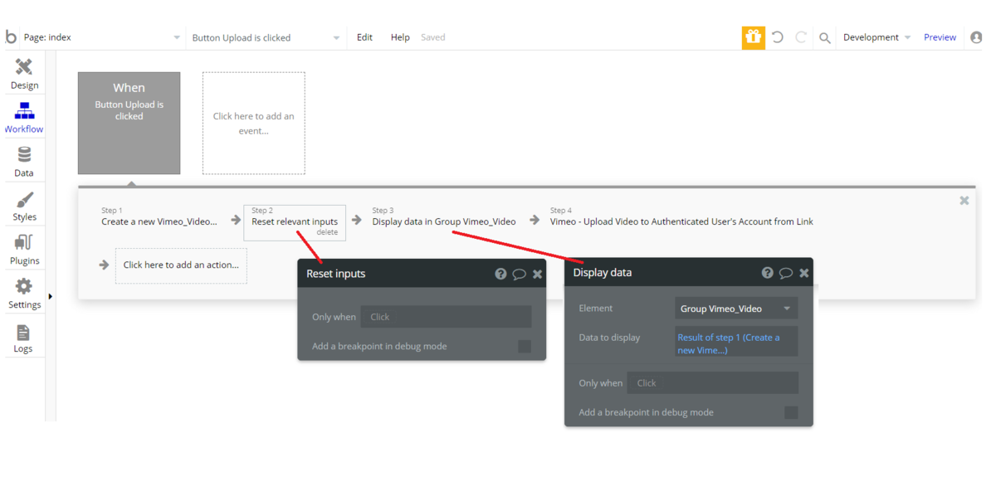Click the Saved status text

pyautogui.click(x=433, y=37)
